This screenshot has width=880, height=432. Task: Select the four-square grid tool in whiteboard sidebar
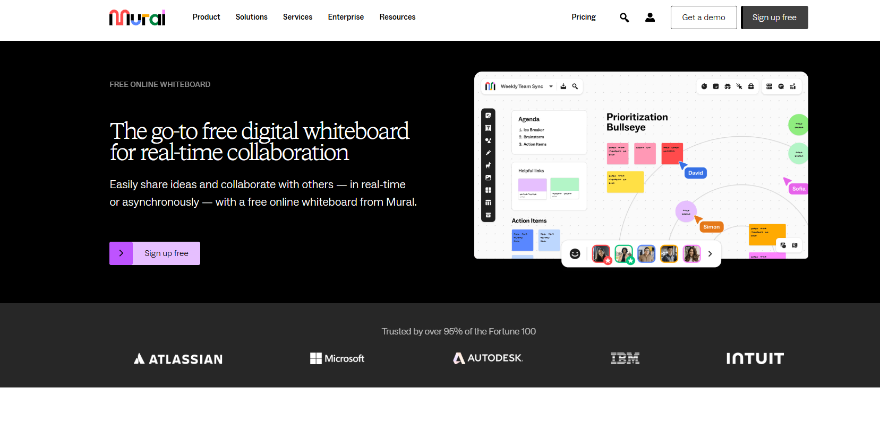pos(488,190)
